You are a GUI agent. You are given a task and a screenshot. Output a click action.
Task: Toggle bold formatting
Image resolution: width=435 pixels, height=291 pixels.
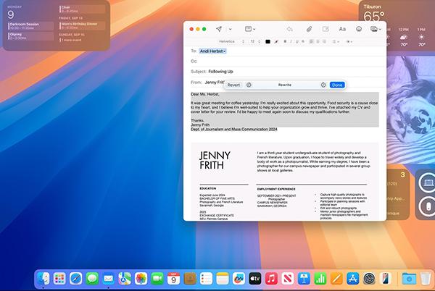pos(285,41)
